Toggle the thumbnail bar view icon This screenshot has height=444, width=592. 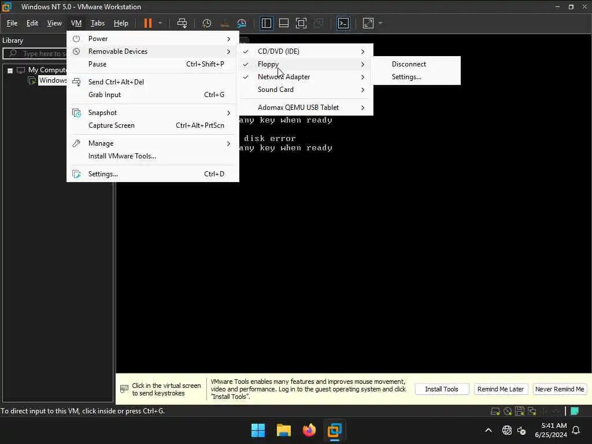pyautogui.click(x=283, y=23)
